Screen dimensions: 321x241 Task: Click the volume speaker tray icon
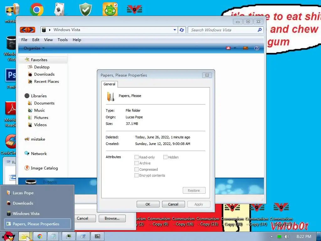(x=287, y=237)
